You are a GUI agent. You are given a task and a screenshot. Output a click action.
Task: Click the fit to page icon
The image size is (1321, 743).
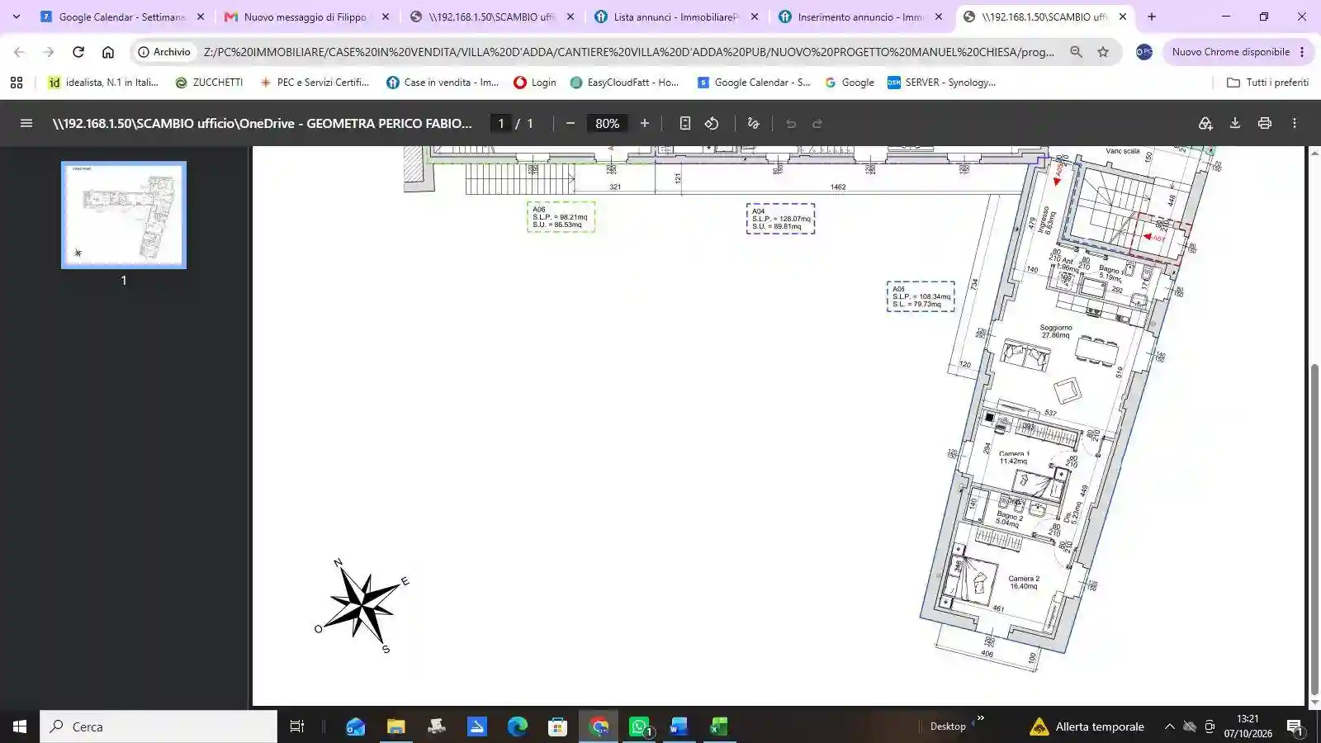point(684,123)
